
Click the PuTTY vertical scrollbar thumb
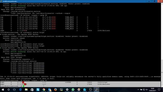click(162, 72)
